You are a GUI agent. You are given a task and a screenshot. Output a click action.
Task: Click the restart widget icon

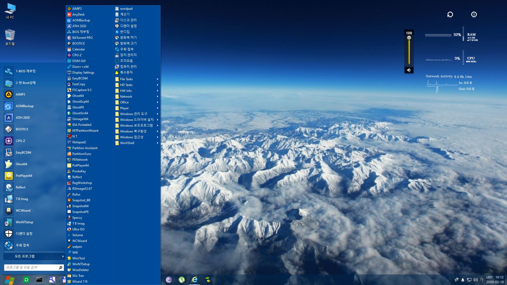click(450, 15)
